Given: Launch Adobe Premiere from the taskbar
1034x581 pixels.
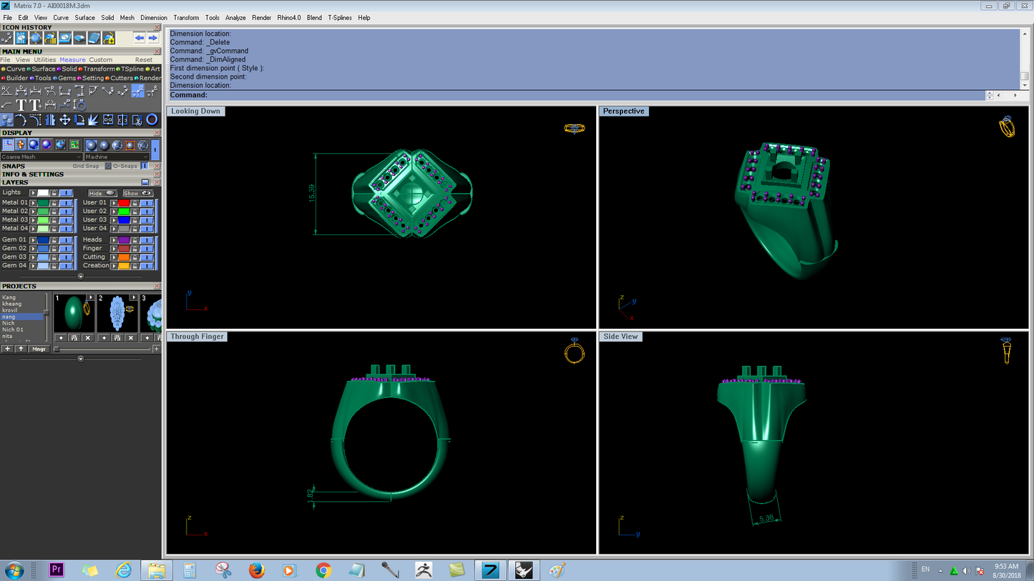Looking at the screenshot, I should coord(56,570).
